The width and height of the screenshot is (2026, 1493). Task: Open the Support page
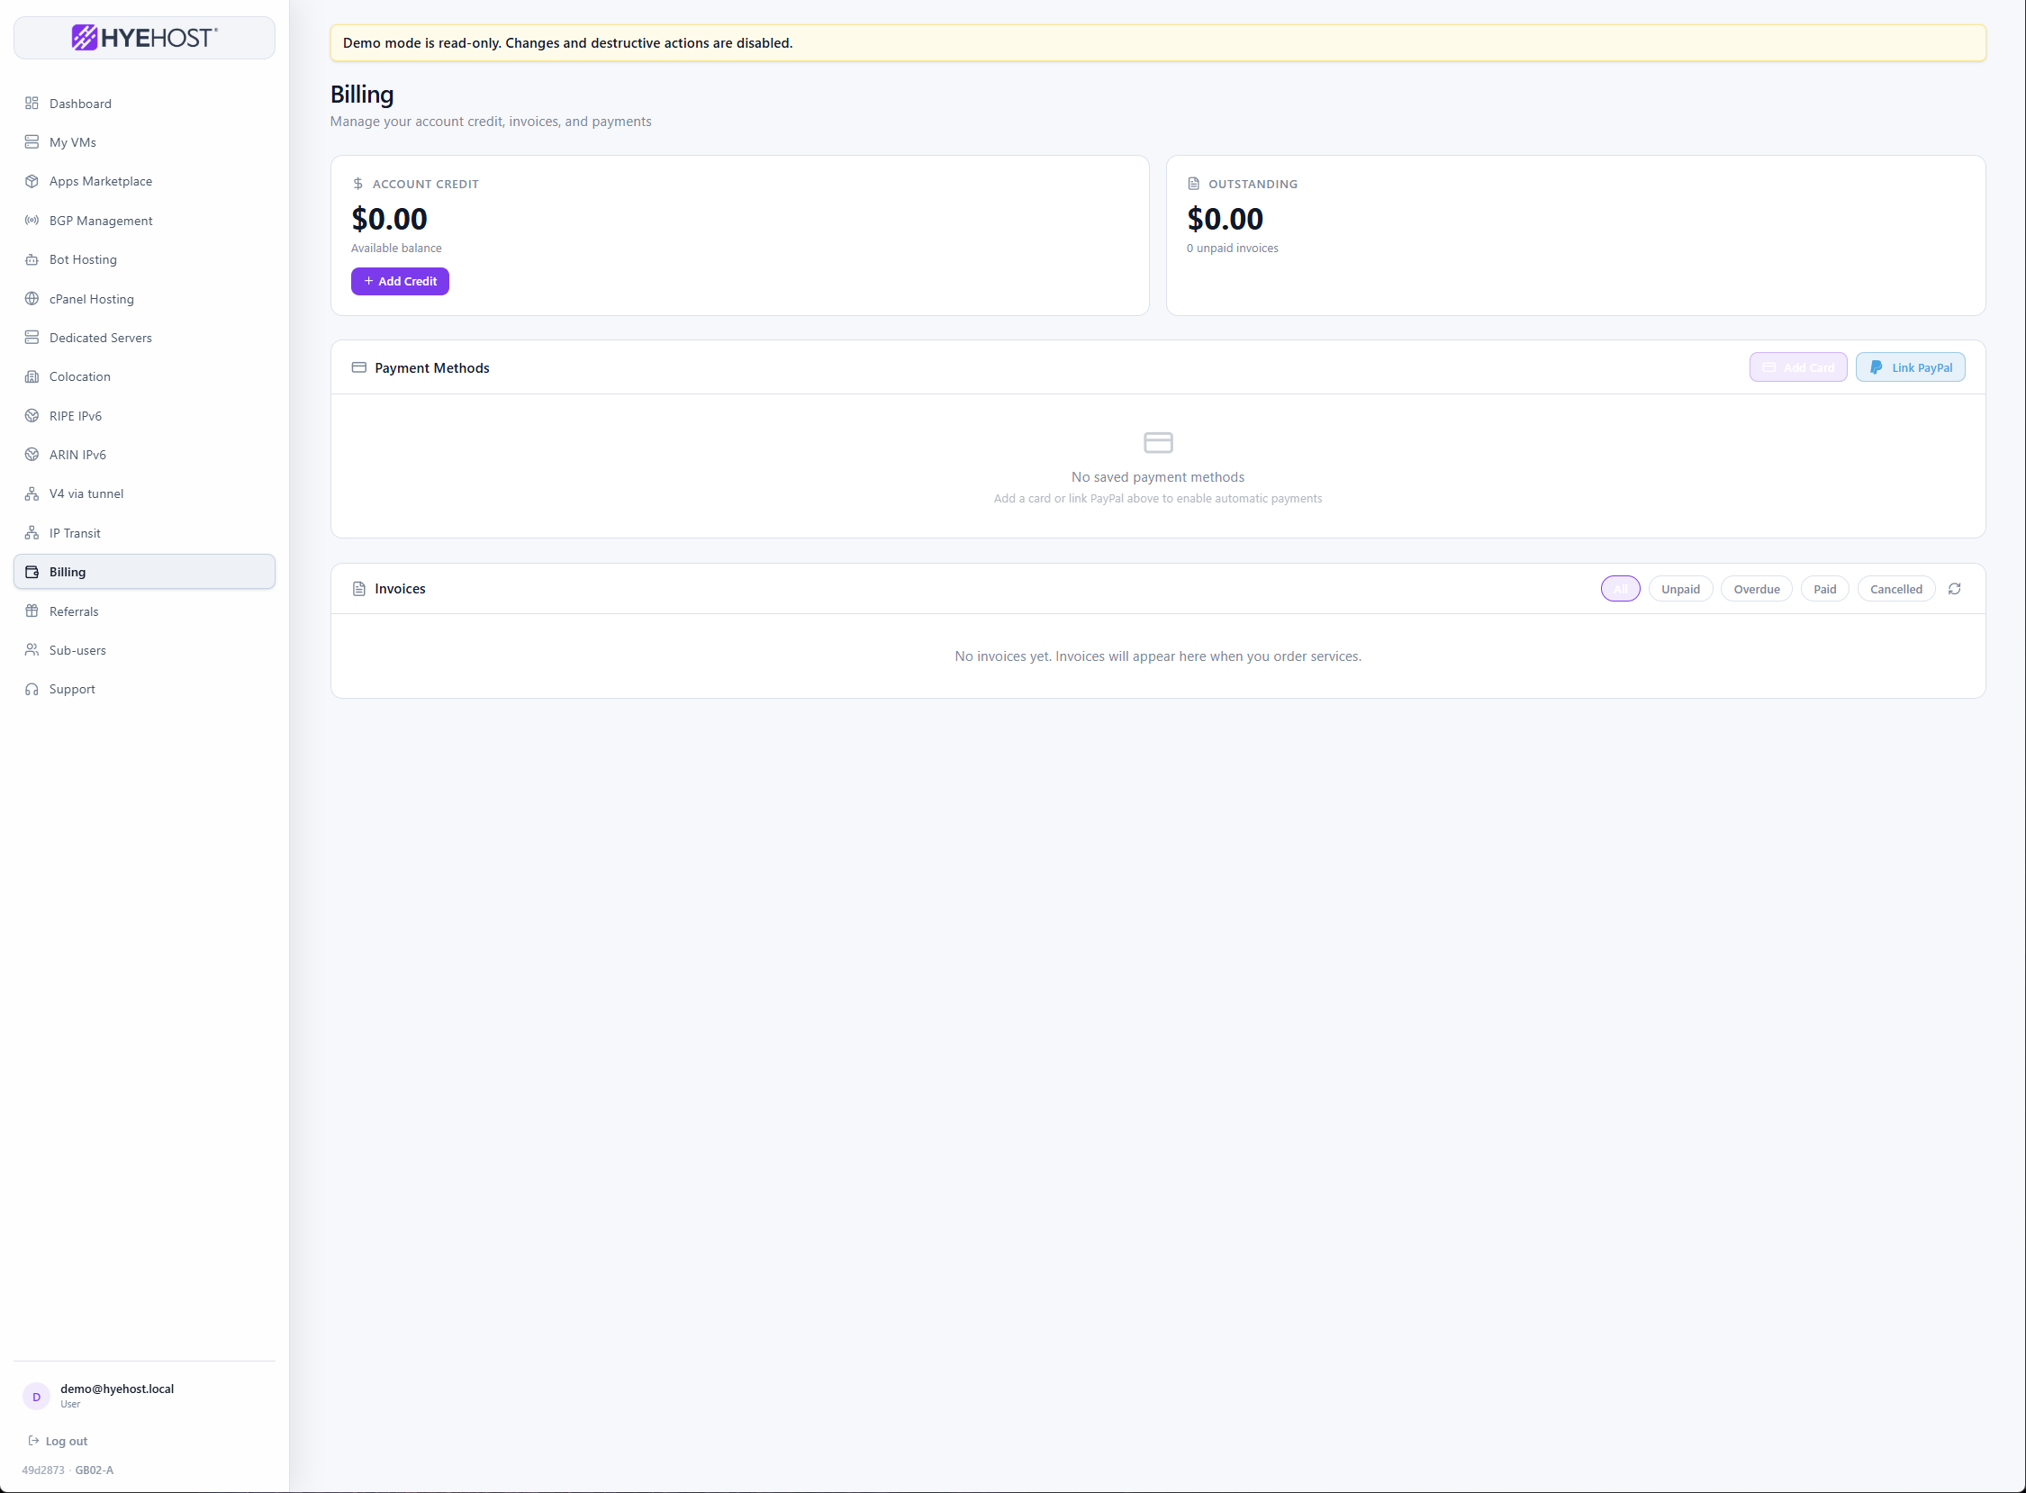pyautogui.click(x=145, y=689)
